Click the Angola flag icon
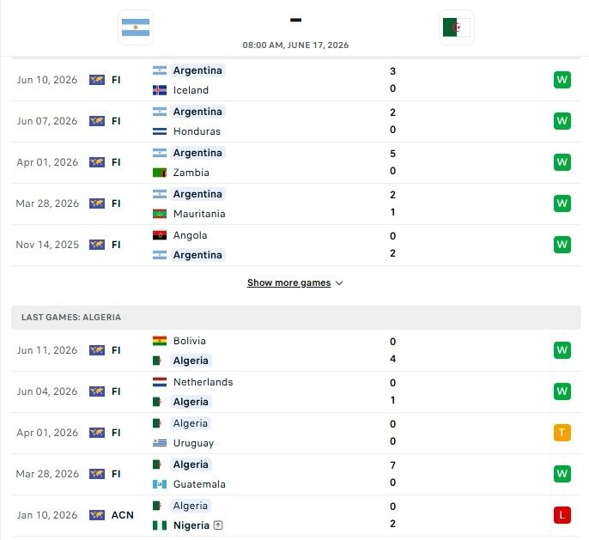Screen dimensions: 589x540 [x=160, y=235]
